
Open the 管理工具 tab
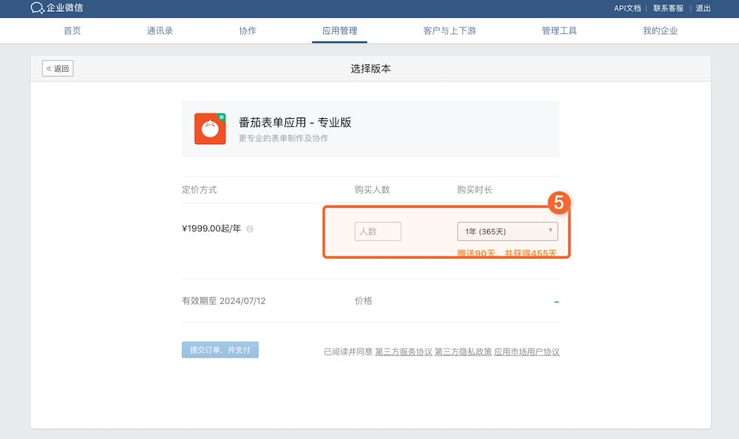coord(559,30)
